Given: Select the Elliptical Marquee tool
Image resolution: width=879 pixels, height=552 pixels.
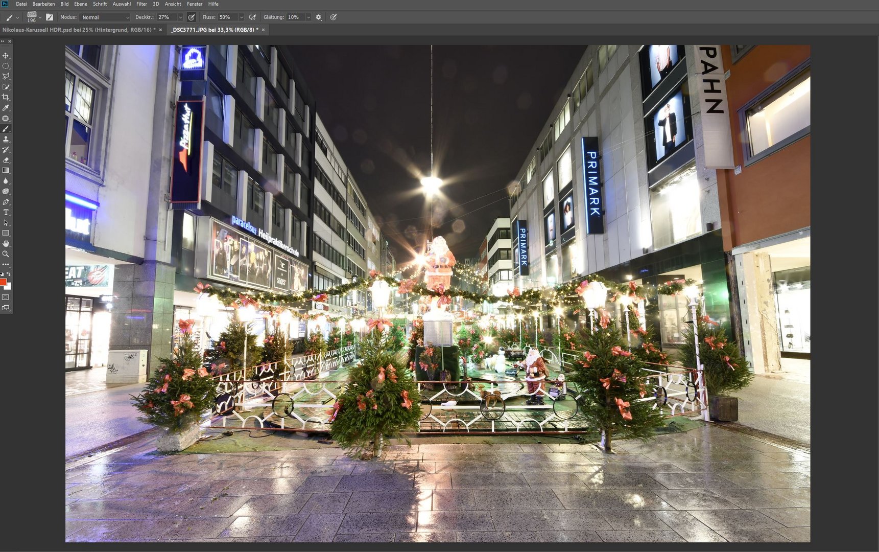Looking at the screenshot, I should click(x=6, y=66).
